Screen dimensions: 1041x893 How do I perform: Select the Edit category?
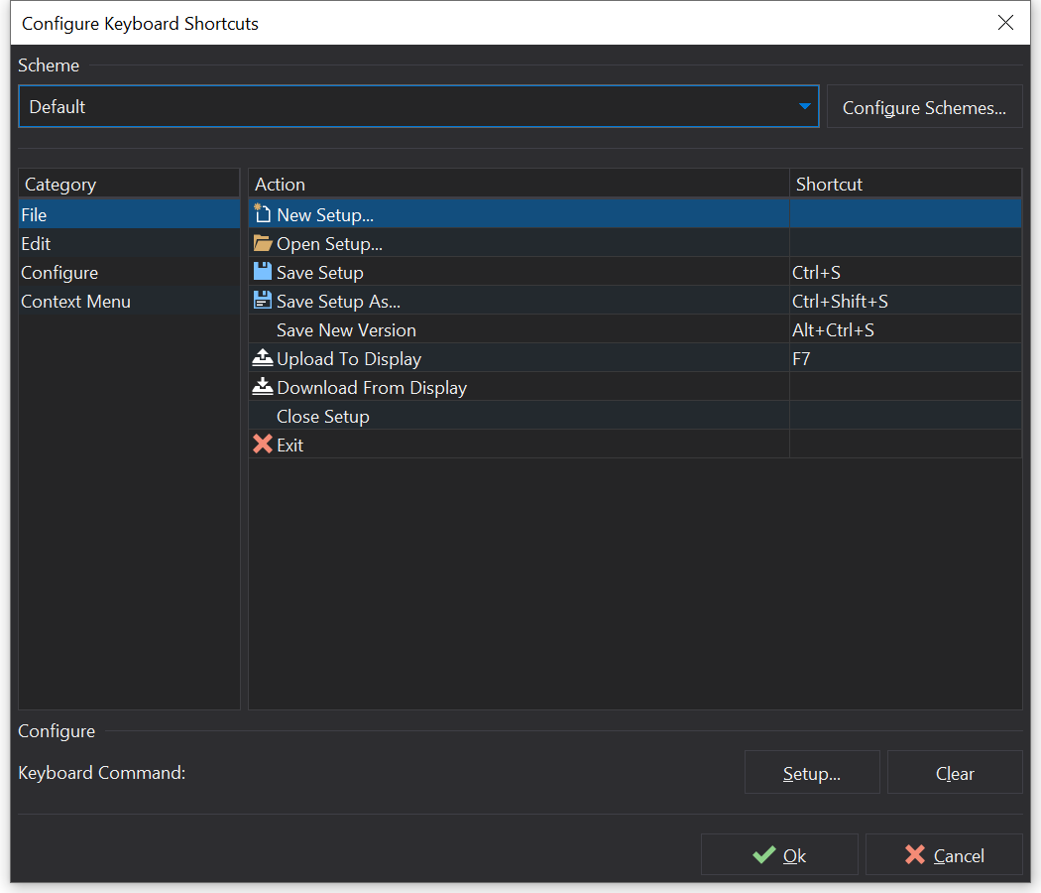coord(37,243)
